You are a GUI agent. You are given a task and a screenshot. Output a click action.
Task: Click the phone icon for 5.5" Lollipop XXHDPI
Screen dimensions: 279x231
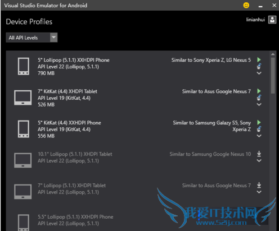pos(24,223)
